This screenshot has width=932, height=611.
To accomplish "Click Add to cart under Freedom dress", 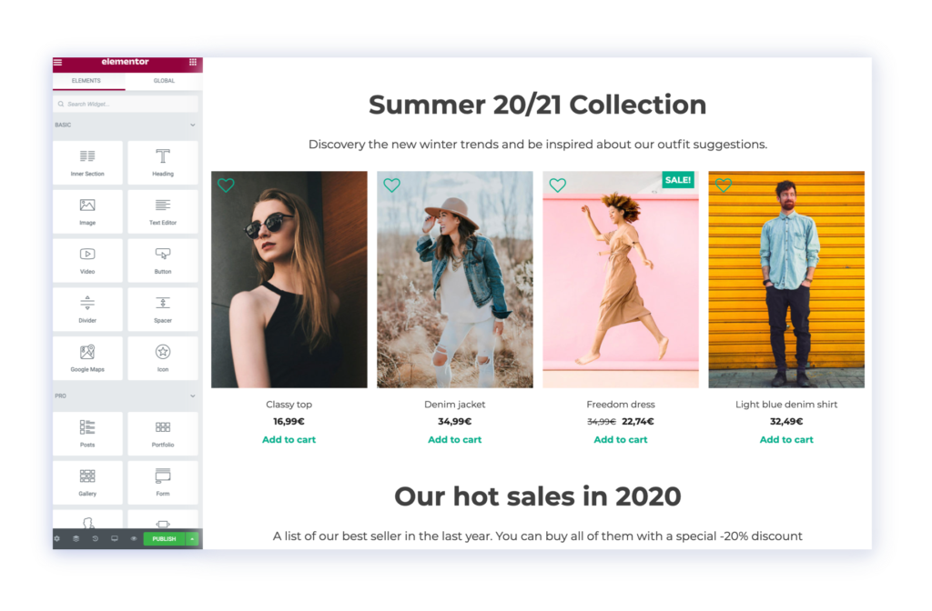I will (x=621, y=439).
